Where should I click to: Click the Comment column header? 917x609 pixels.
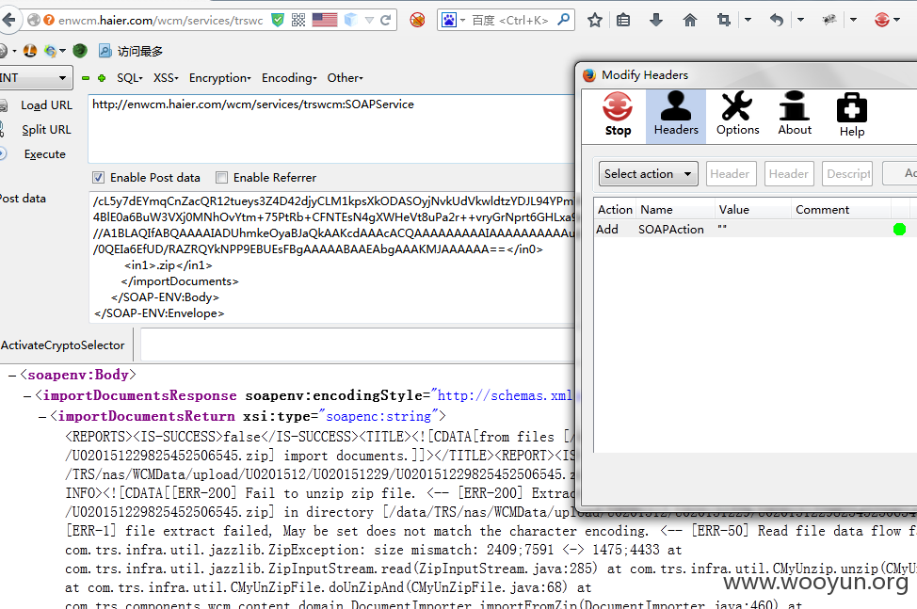841,209
